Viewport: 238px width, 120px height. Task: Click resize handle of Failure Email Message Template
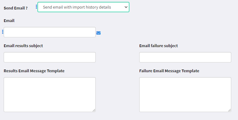coord(229,110)
